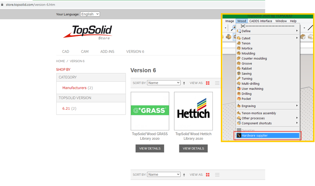Viewport: 315px width, 186px height.
Task: Open the top Sort By Name dropdown
Action: [x=164, y=83]
